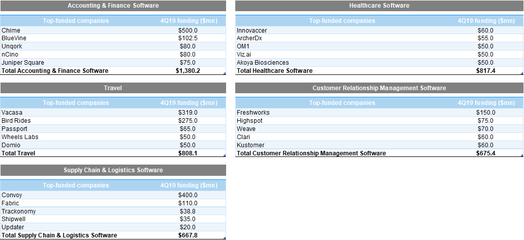Select the $70.0 funding value

(486, 129)
